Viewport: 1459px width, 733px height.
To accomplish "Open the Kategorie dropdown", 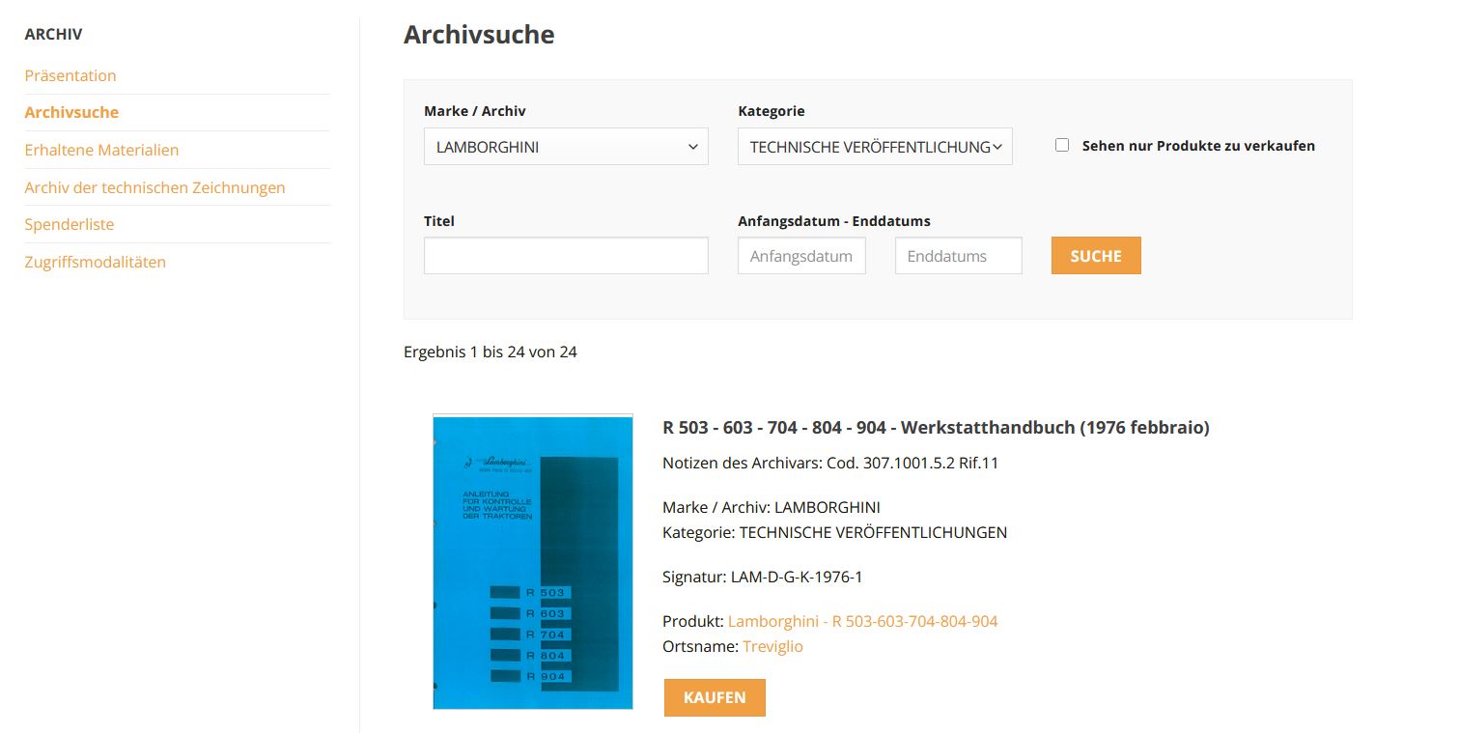I will [875, 147].
